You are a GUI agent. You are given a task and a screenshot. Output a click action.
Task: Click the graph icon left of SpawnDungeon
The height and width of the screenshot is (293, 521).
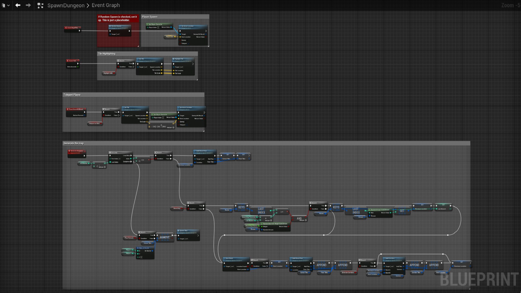click(40, 5)
